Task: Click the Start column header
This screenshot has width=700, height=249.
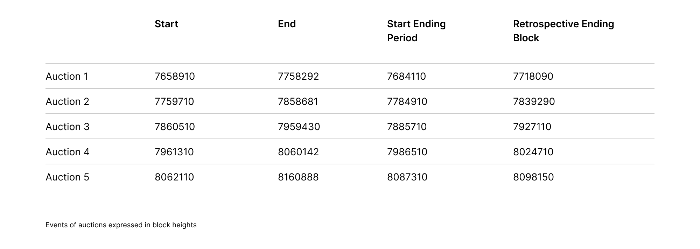Action: (x=166, y=24)
